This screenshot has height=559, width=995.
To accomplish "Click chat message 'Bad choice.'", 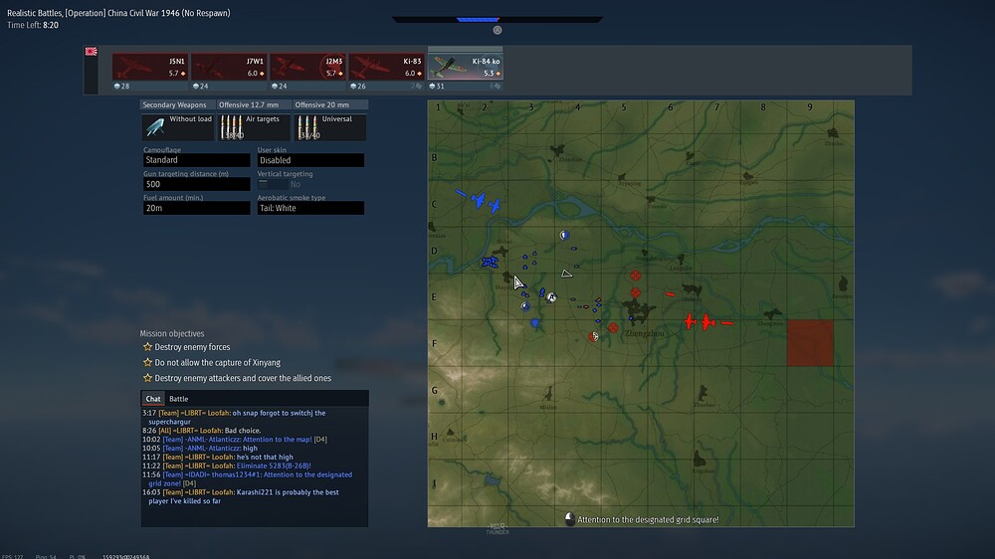I will coord(243,431).
